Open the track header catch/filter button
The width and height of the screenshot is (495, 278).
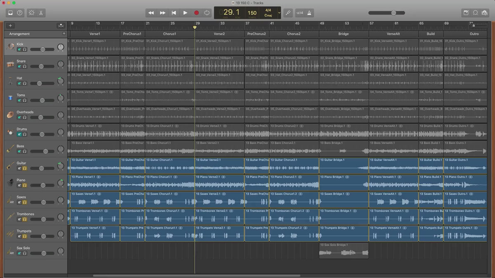click(x=61, y=26)
